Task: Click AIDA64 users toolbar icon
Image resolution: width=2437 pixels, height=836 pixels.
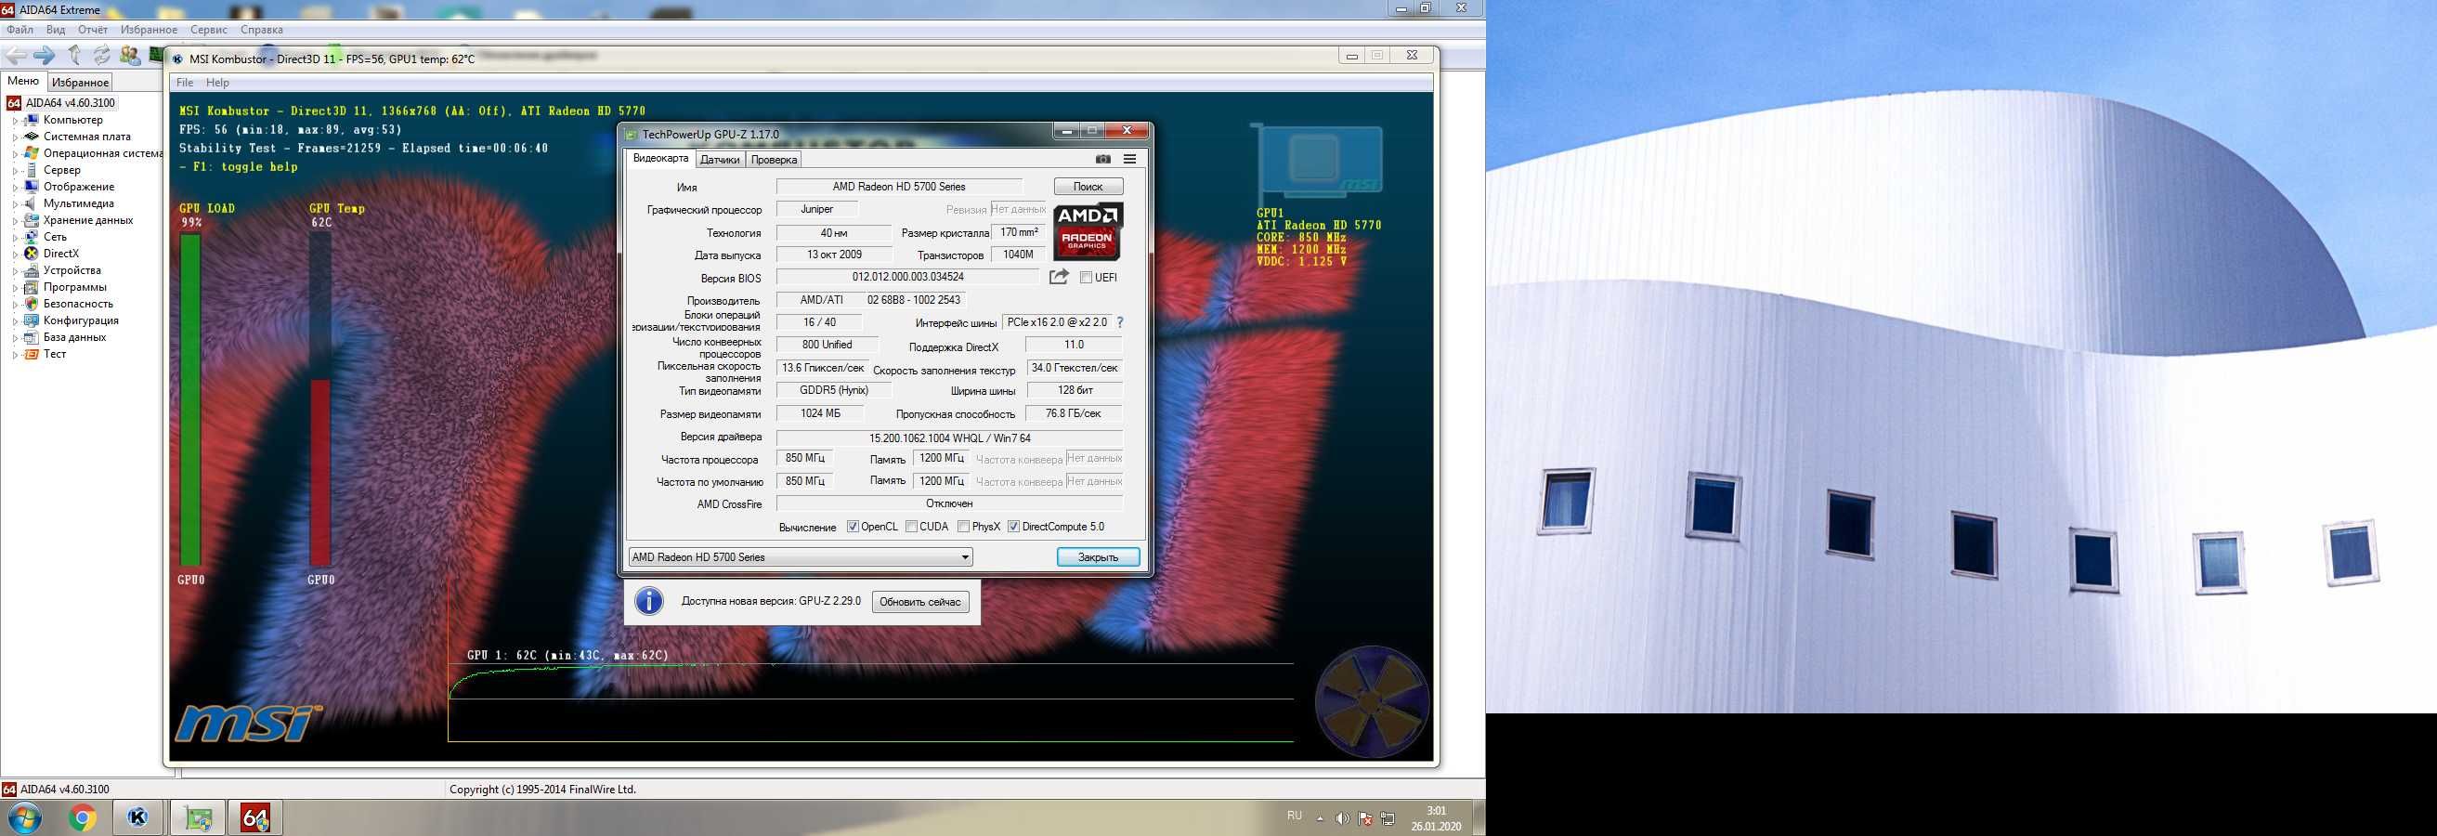Action: pos(131,56)
